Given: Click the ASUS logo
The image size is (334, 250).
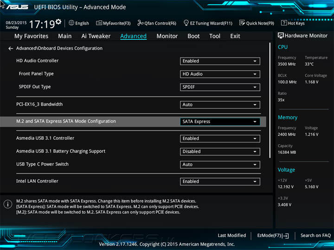Looking at the screenshot, I should pos(17,7).
